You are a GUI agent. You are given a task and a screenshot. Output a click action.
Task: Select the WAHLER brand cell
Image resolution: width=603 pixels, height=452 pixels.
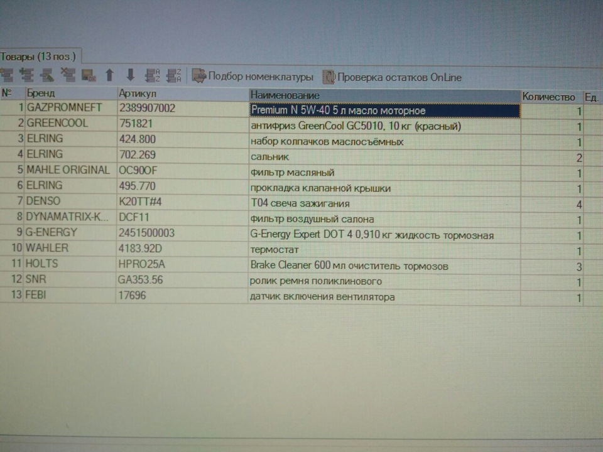point(70,248)
